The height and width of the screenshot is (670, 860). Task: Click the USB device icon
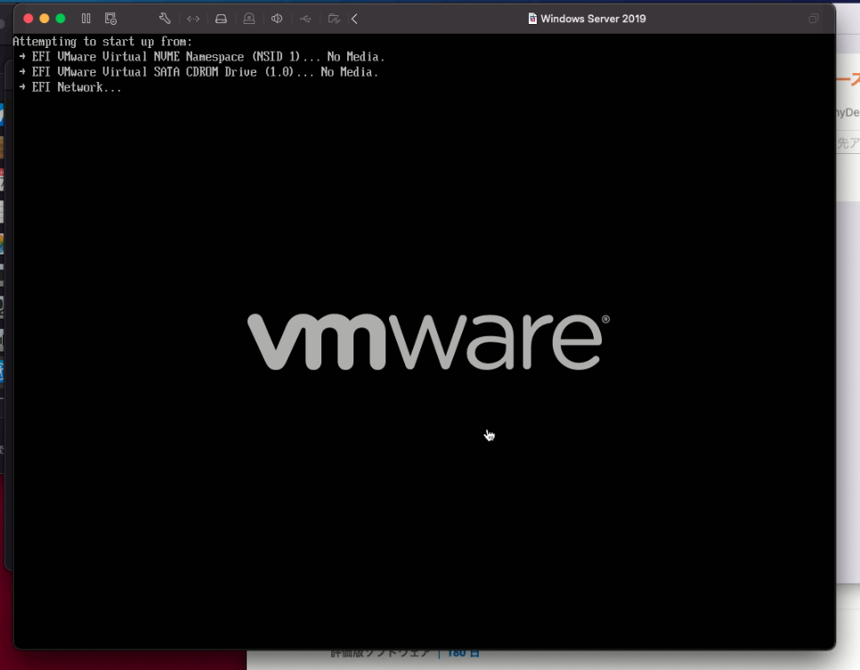(x=305, y=19)
